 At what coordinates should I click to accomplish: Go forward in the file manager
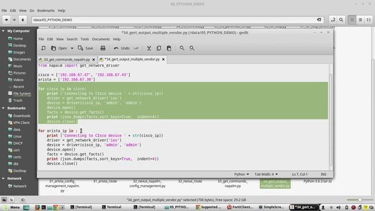pyautogui.click(x=14, y=20)
